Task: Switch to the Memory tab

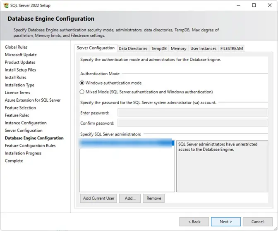Action: point(178,48)
